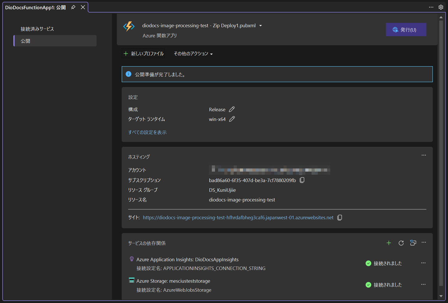Open the その他のアクション dropdown
Screen dimensions: 448x303
[193, 54]
